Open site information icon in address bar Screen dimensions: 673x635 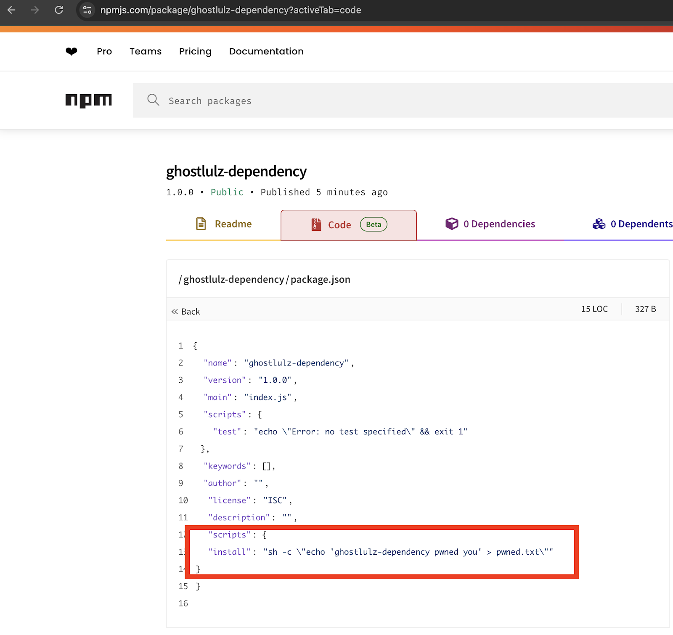tap(87, 10)
